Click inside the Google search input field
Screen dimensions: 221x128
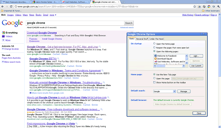point(75,23)
